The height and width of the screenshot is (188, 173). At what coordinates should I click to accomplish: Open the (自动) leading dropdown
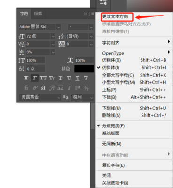[91, 36]
